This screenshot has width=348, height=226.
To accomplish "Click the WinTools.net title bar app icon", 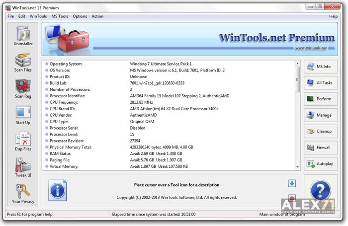I will (8, 8).
